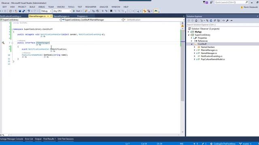The image size is (259, 145).
Task: Open Package Manager Console tab
Action: pos(11,139)
